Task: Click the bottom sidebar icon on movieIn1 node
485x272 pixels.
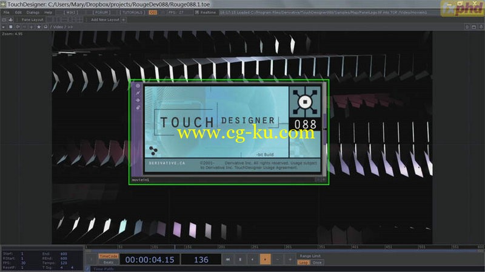Action: point(138,108)
